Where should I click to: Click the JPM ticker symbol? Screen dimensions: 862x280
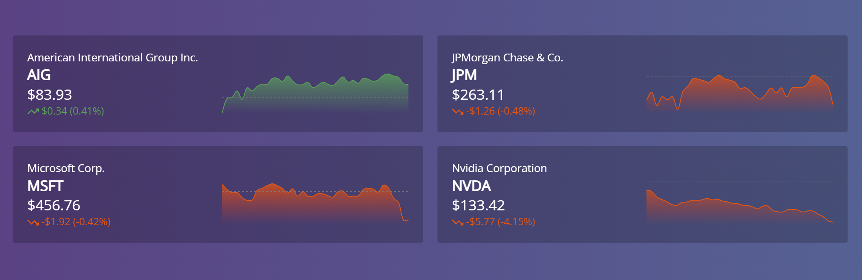pos(464,75)
